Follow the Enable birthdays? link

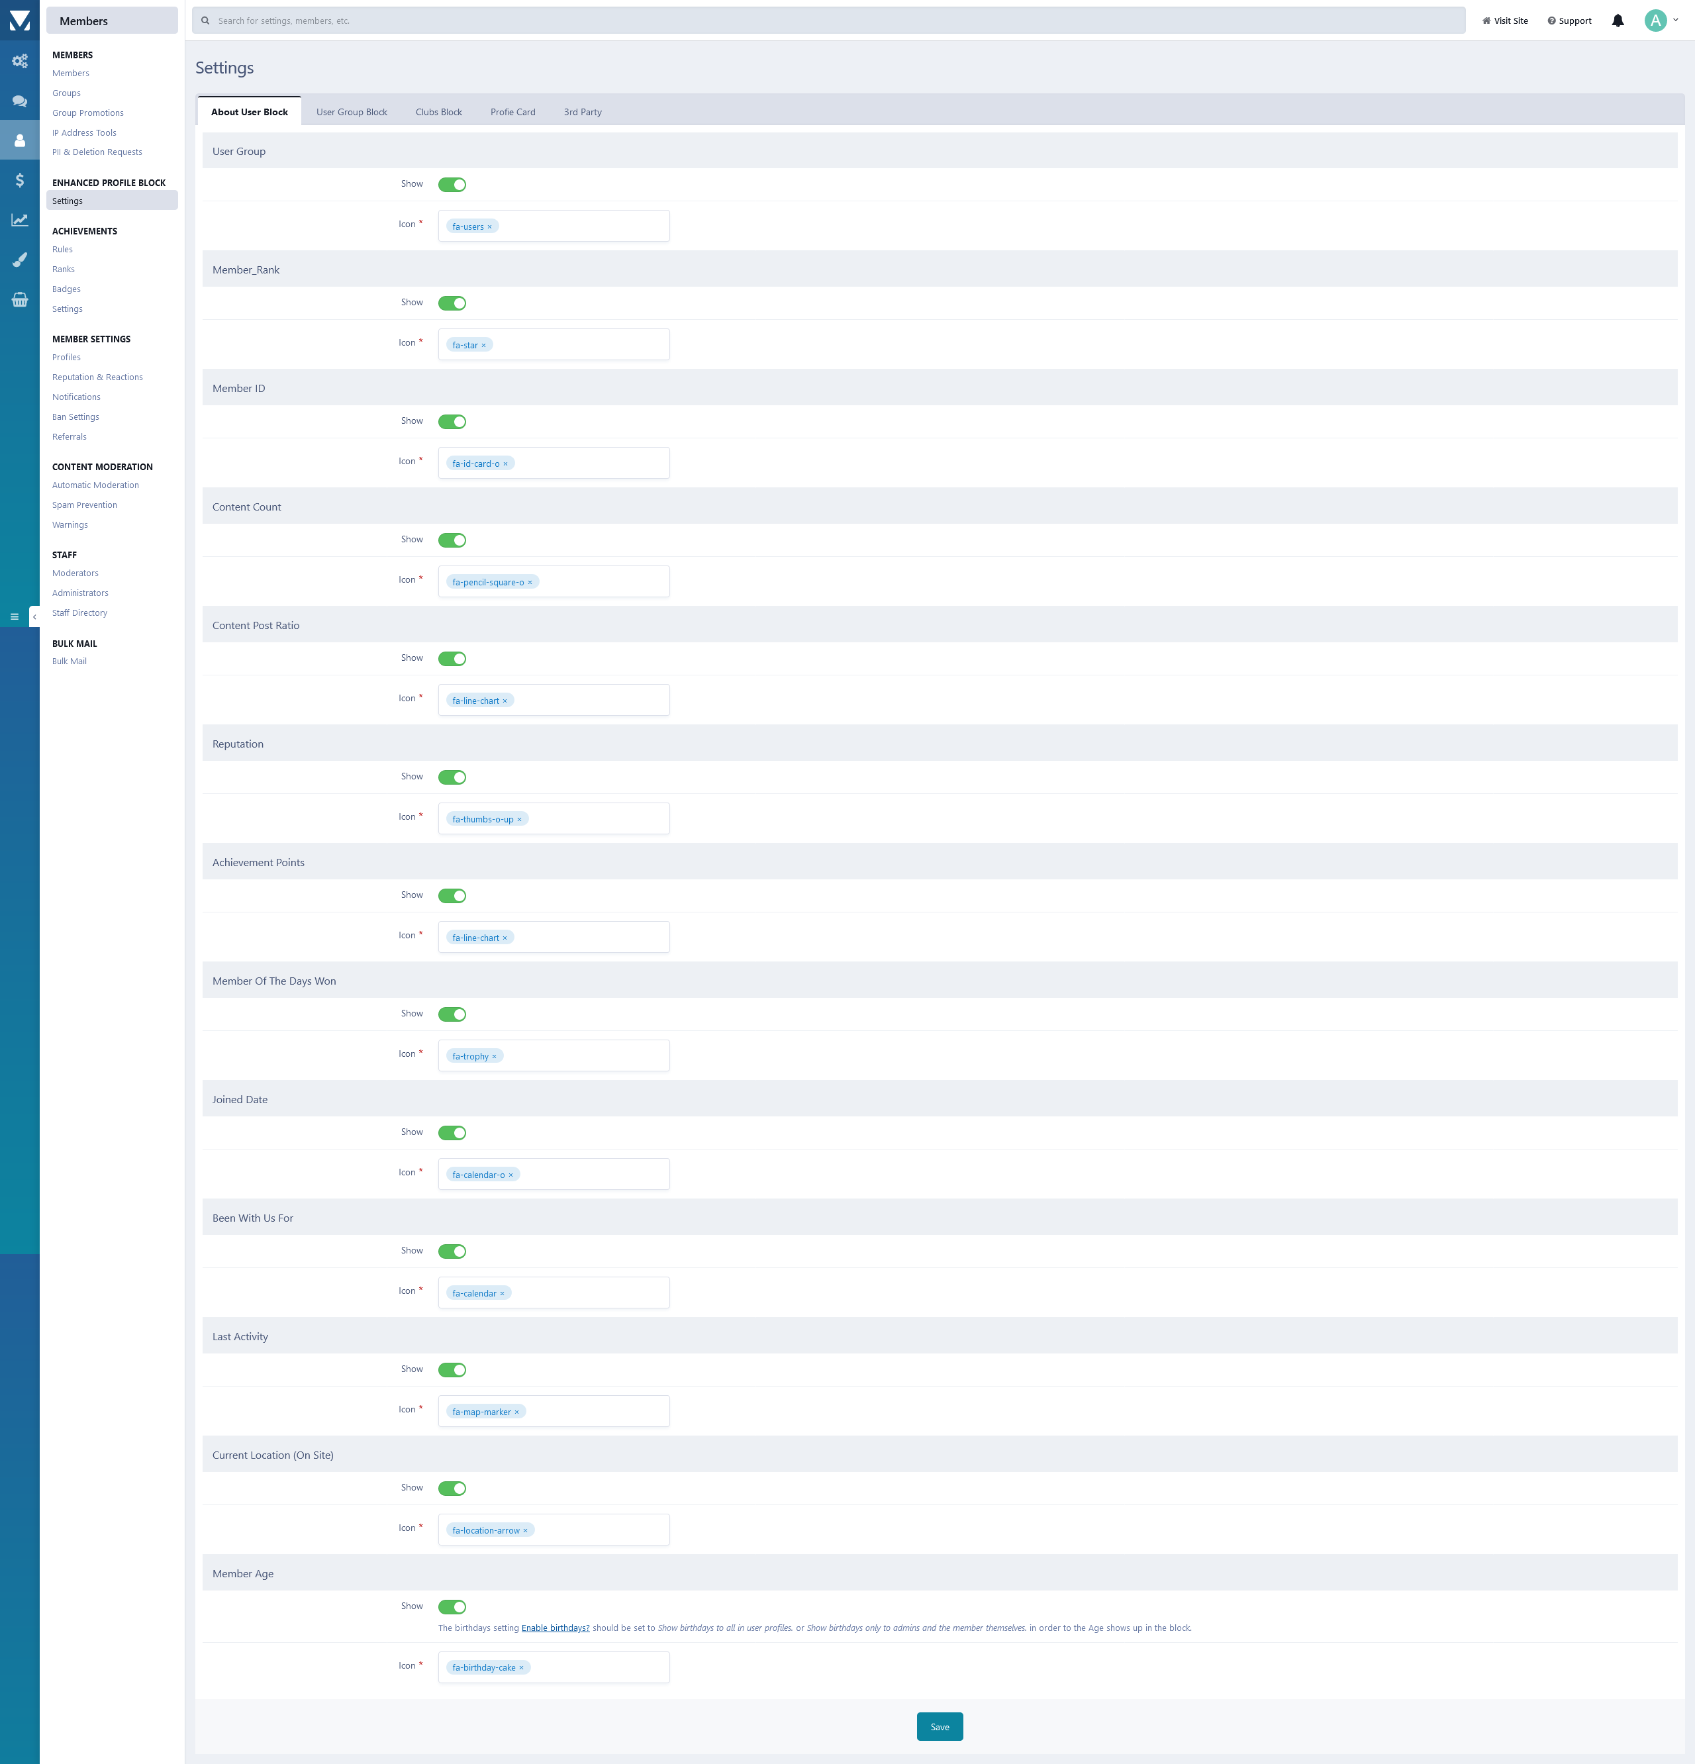556,1628
